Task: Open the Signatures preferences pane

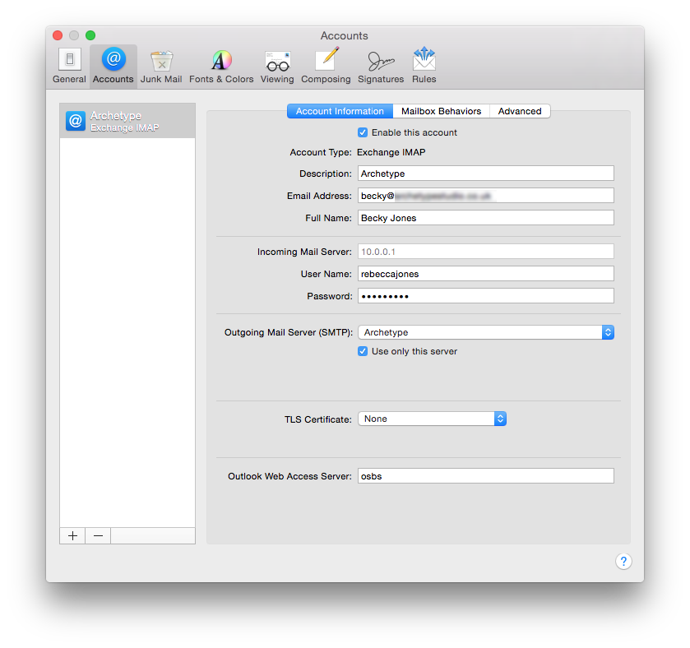Action: pos(381,67)
